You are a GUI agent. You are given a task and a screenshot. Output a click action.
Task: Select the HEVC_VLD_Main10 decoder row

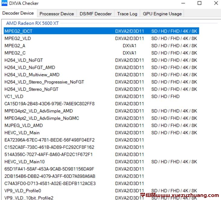24,162
